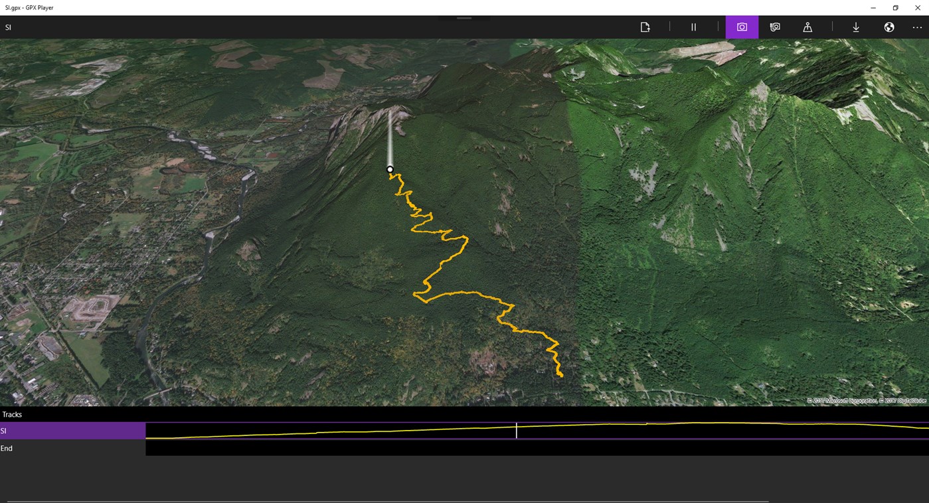Select the End row in tracks list

tap(72, 448)
